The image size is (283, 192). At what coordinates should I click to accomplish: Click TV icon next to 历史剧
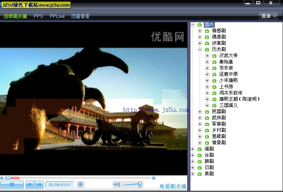coord(207,49)
